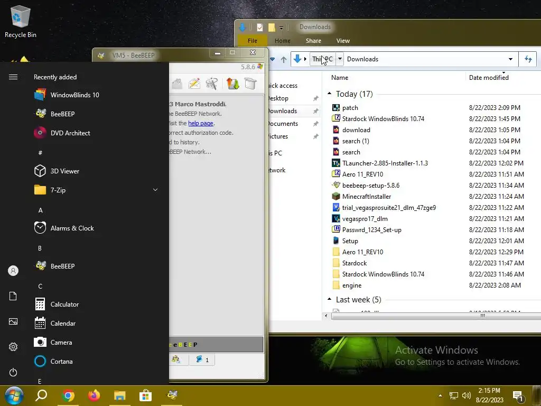Click the compose-message pencil icon in BeeBEEP

pyautogui.click(x=194, y=84)
